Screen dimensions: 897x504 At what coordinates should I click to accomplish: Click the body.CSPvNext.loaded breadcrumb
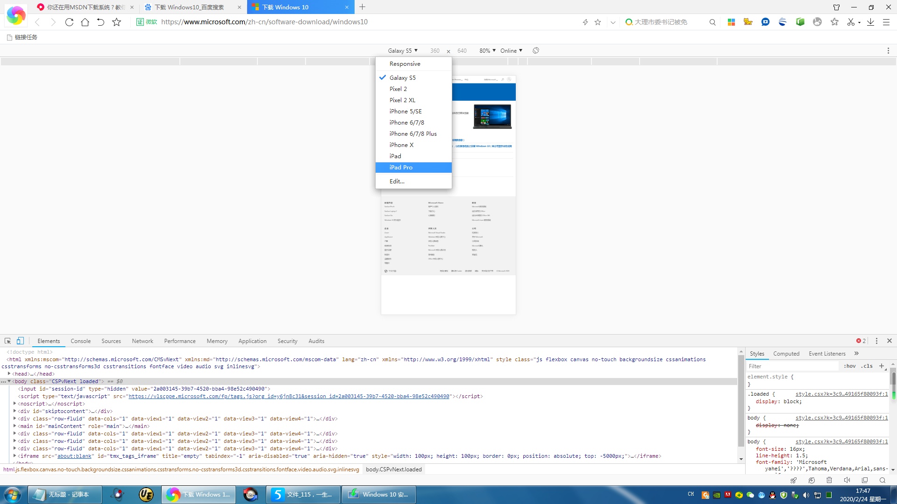393,469
